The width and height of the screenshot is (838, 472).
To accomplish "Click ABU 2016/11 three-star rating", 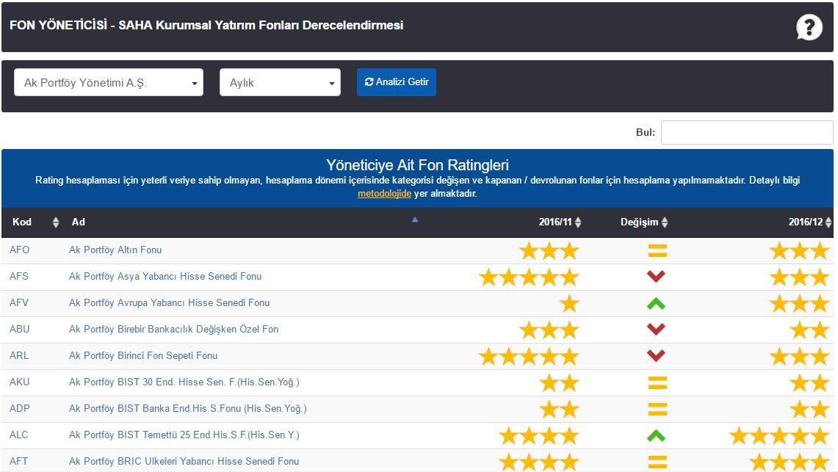I will point(549,330).
